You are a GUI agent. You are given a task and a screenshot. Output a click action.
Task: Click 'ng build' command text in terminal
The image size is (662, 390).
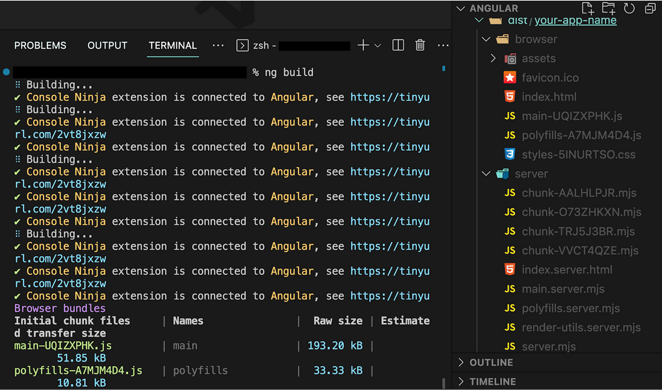point(289,72)
